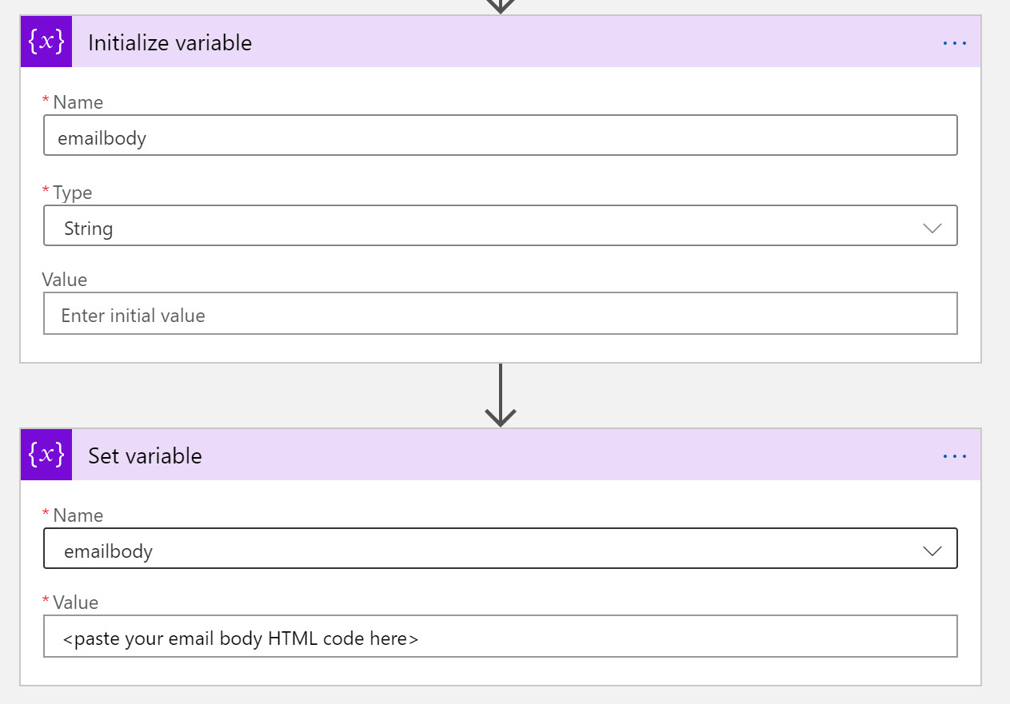Open the Set variable ellipsis menu

(955, 455)
